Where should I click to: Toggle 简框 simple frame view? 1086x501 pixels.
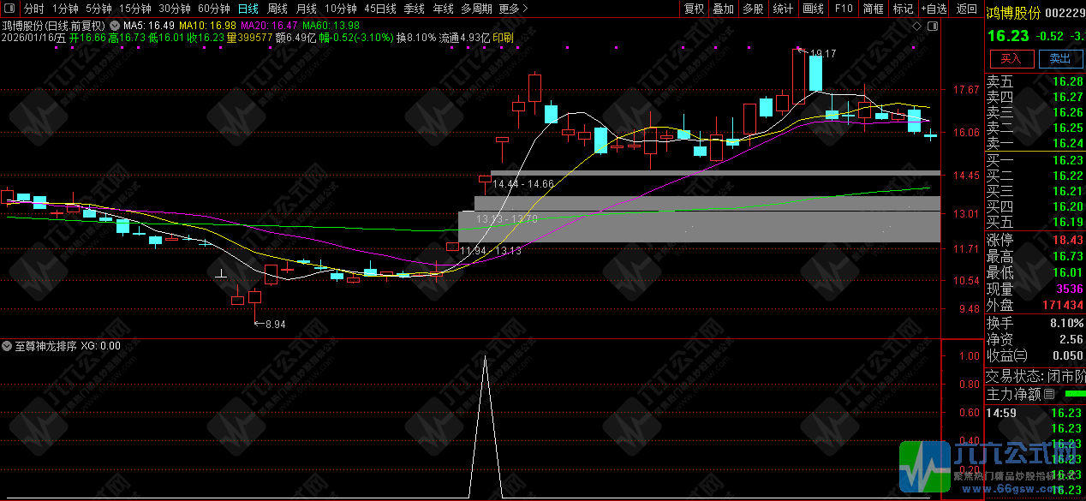(873, 9)
